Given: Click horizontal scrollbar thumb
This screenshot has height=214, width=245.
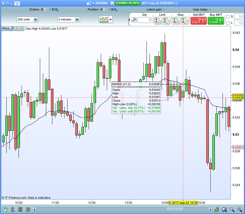Looking at the screenshot, I should [175, 210].
